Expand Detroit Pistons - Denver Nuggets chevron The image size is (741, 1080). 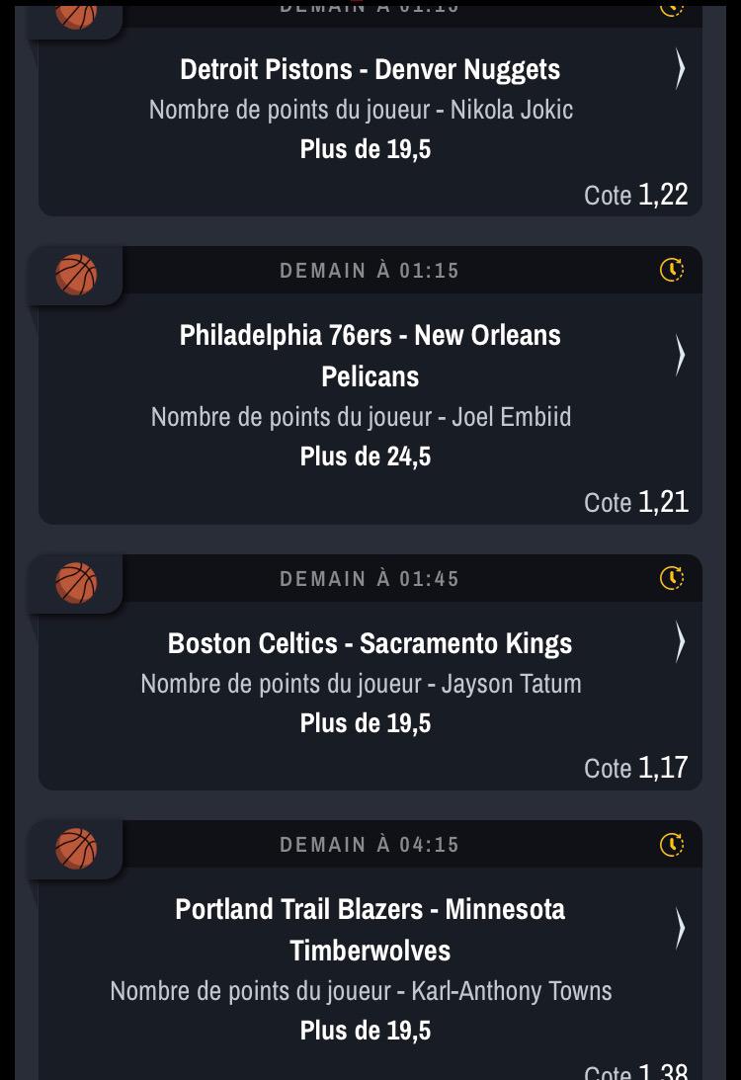click(680, 69)
